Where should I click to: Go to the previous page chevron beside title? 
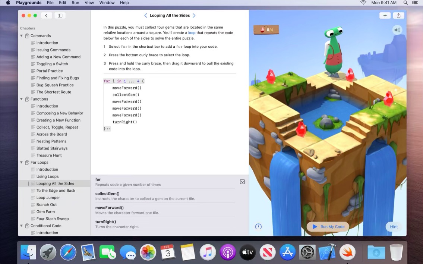click(x=146, y=15)
